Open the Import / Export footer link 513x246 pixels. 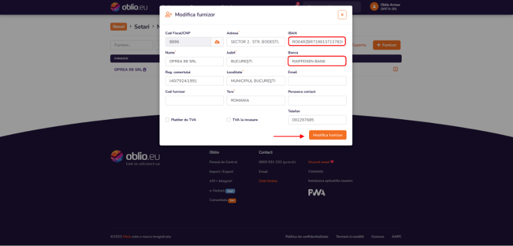coord(221,172)
